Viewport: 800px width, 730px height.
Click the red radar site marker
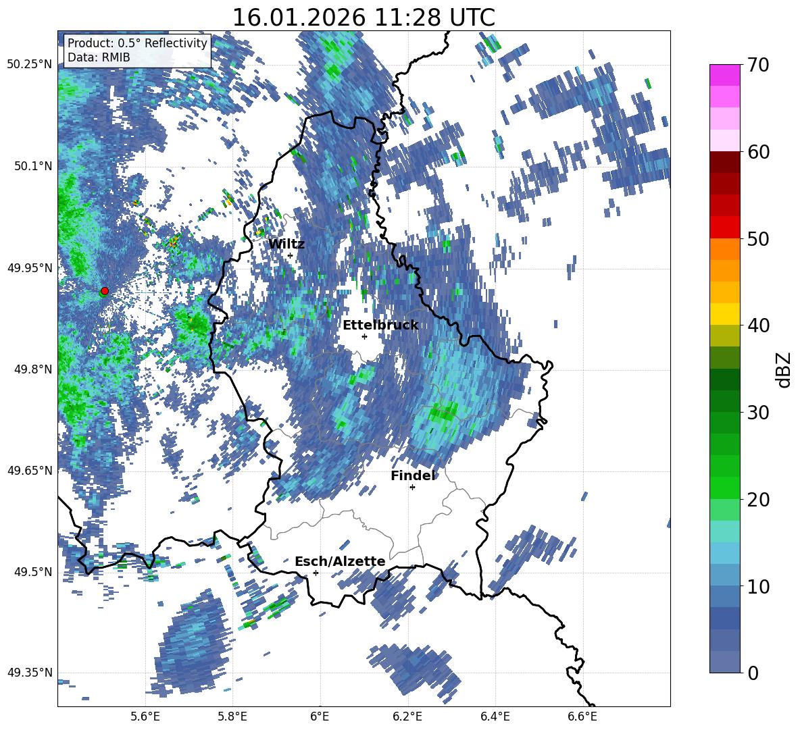click(105, 290)
